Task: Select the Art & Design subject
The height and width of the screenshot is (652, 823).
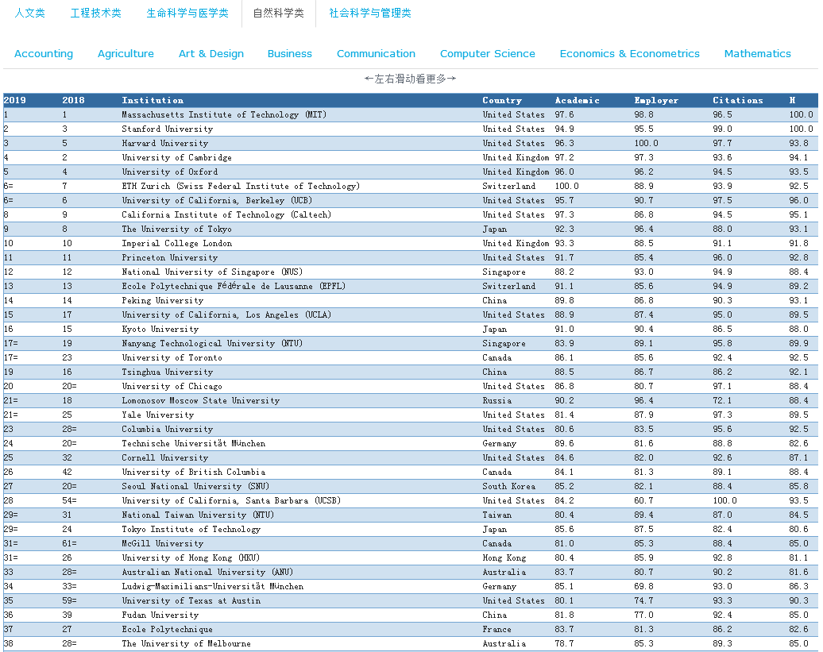Action: tap(211, 54)
